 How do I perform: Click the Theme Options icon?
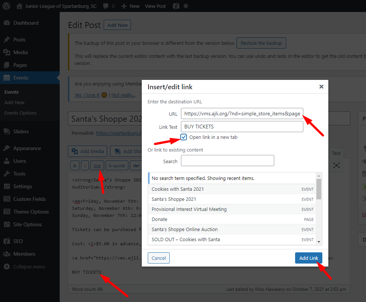click(7, 212)
